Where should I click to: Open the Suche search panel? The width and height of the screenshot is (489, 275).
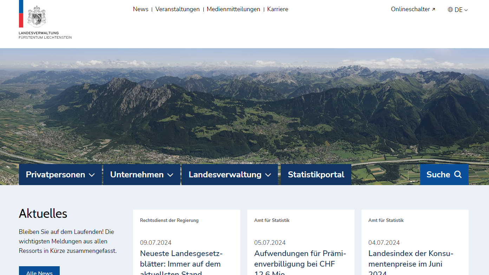point(444,174)
